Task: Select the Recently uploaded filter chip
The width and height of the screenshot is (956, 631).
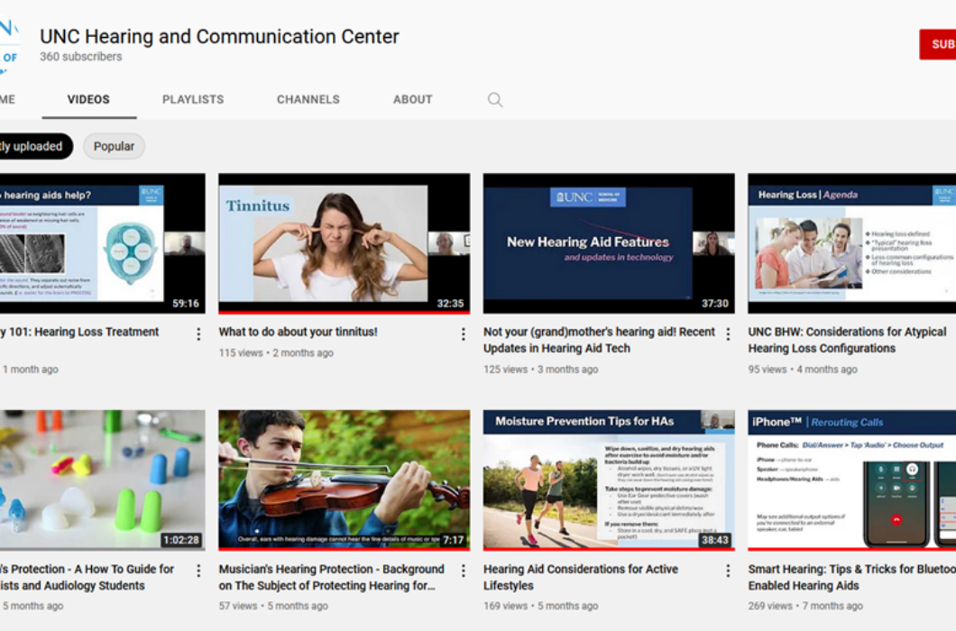Action: pos(32,147)
